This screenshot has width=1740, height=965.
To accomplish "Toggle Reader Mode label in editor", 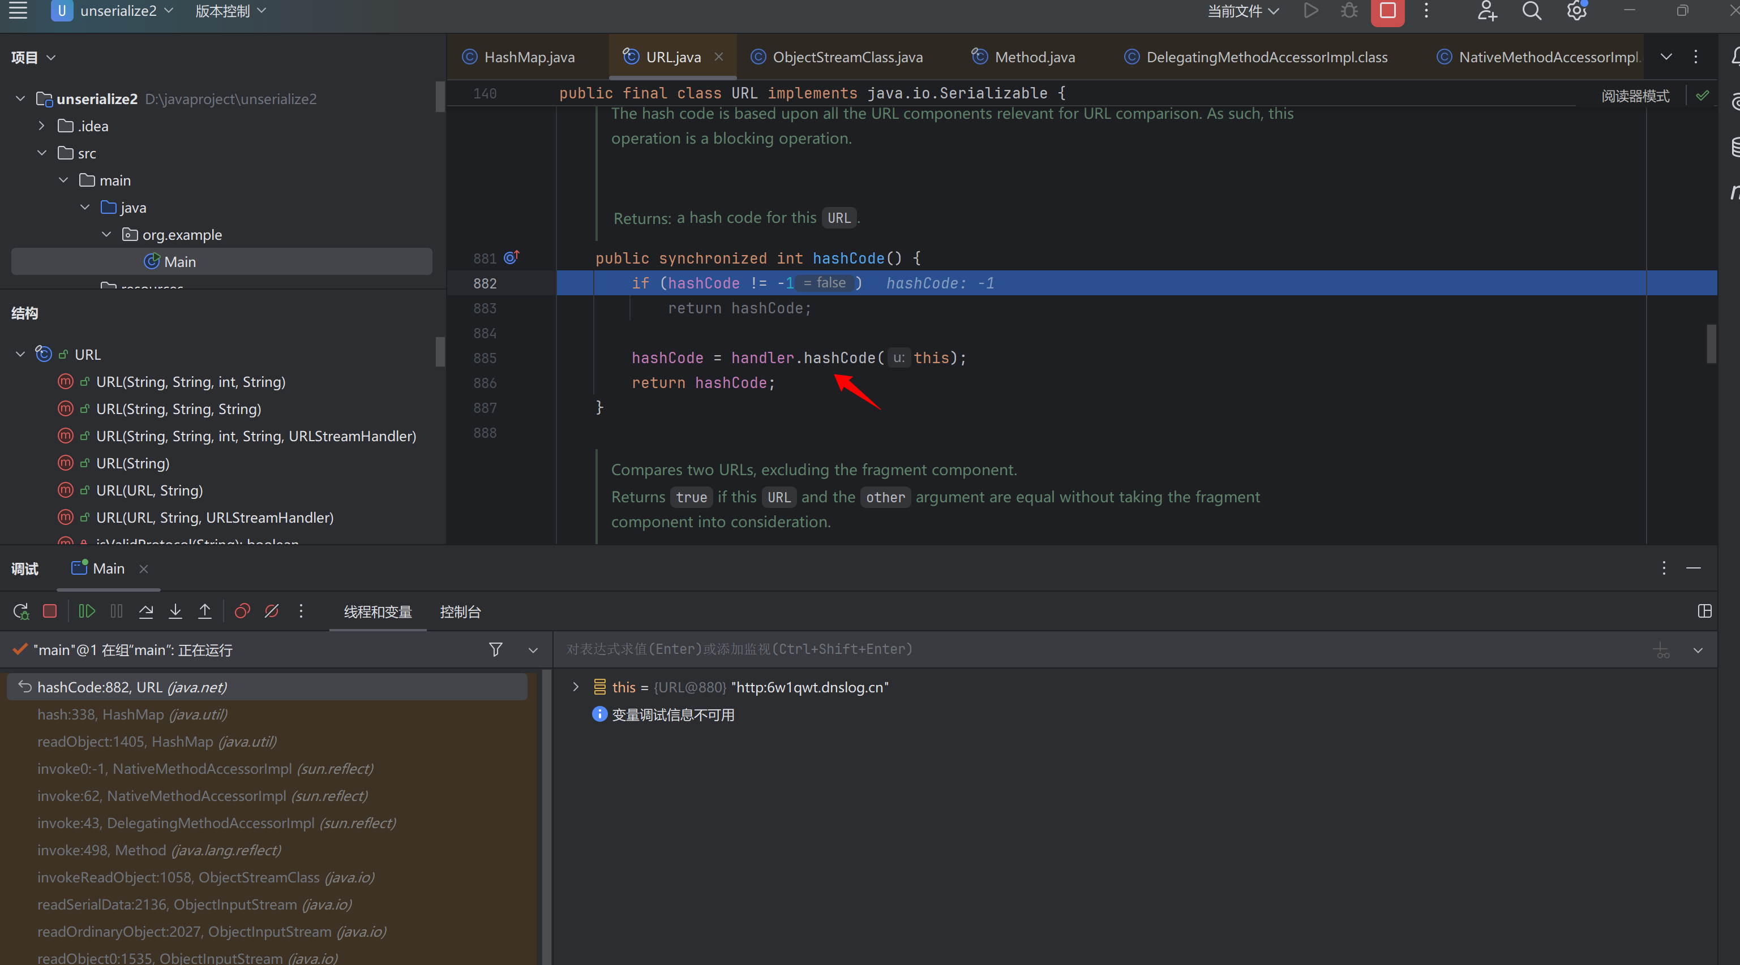I will click(x=1635, y=96).
